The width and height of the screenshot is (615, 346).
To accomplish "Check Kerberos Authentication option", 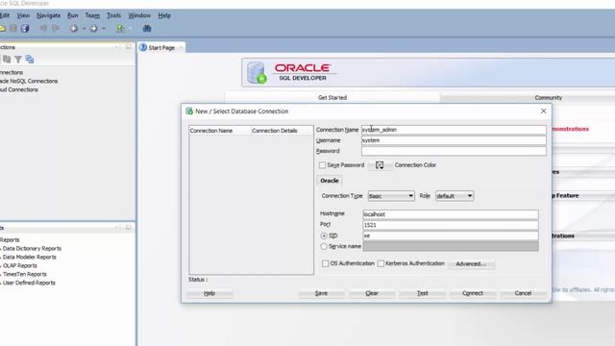I will [381, 263].
